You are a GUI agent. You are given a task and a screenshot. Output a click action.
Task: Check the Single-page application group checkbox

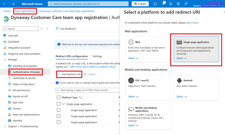click(59, 104)
